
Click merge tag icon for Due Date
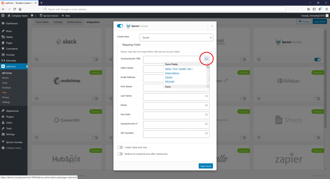point(206,114)
